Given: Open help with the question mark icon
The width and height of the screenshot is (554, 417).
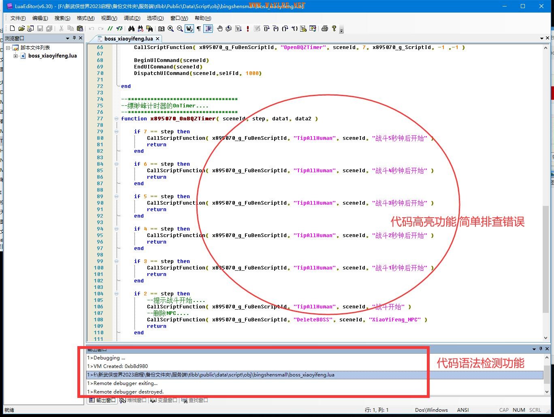Looking at the screenshot, I should click(x=334, y=28).
